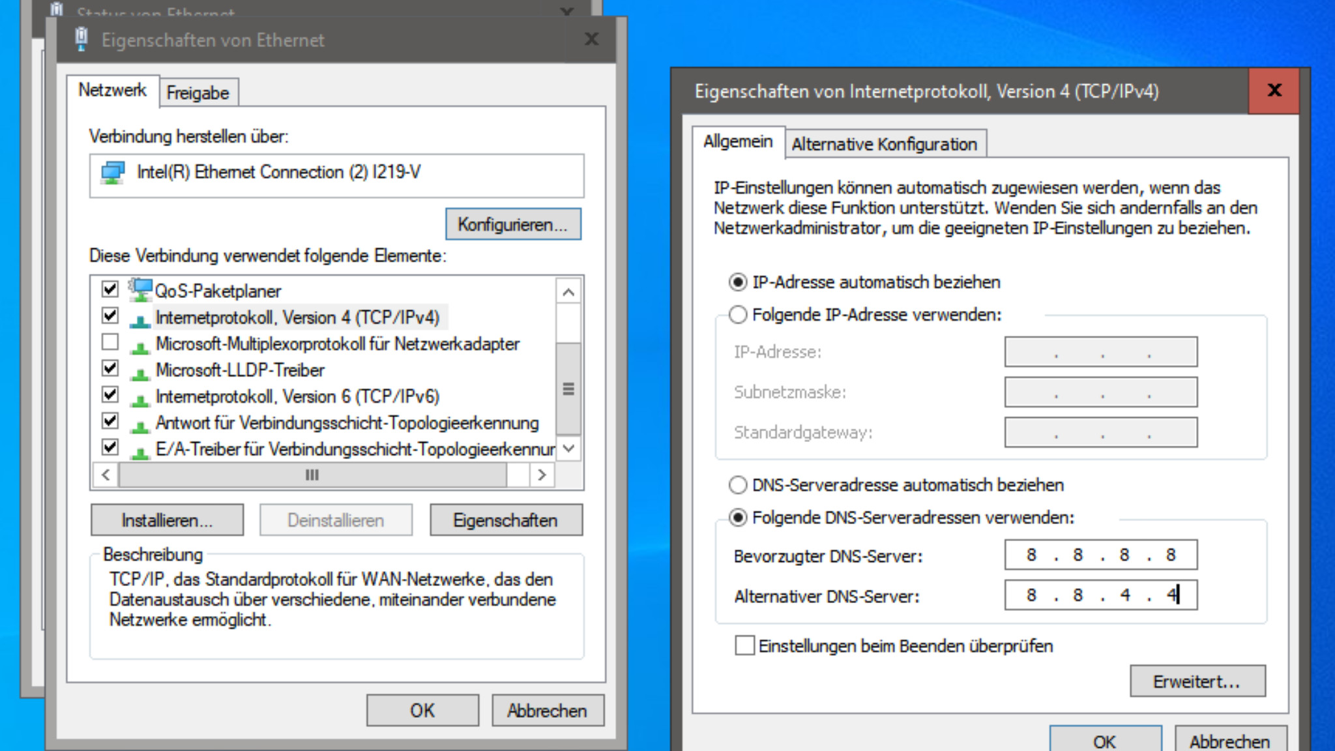1335x751 pixels.
Task: Click the Subnetzmaske input field
Action: click(1101, 392)
